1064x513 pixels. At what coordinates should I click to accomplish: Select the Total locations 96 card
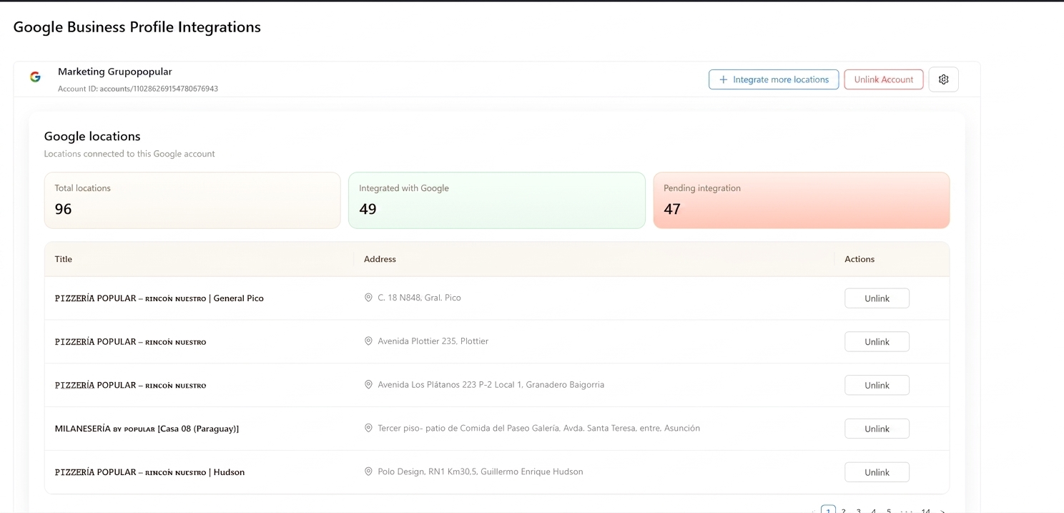click(192, 200)
